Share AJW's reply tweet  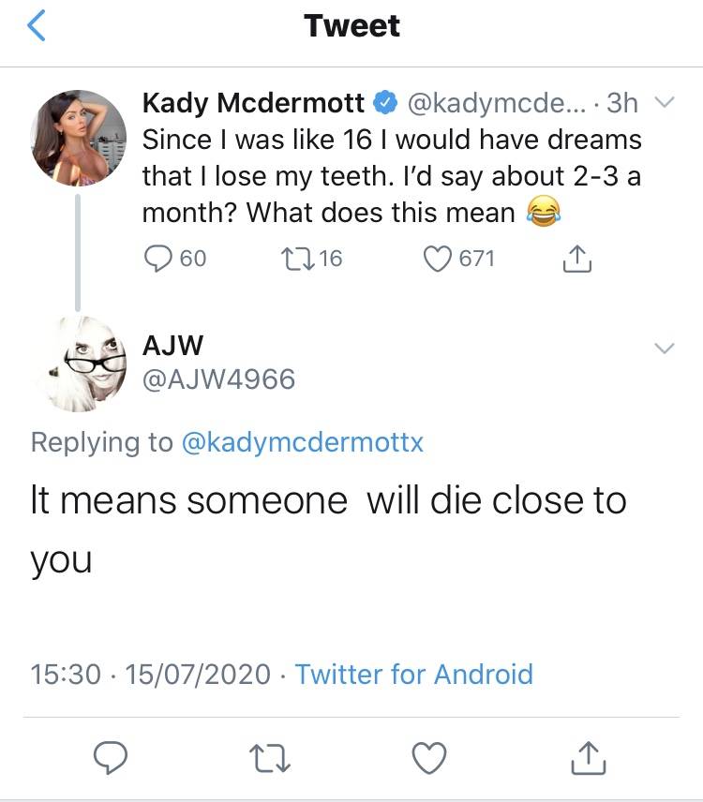(589, 758)
